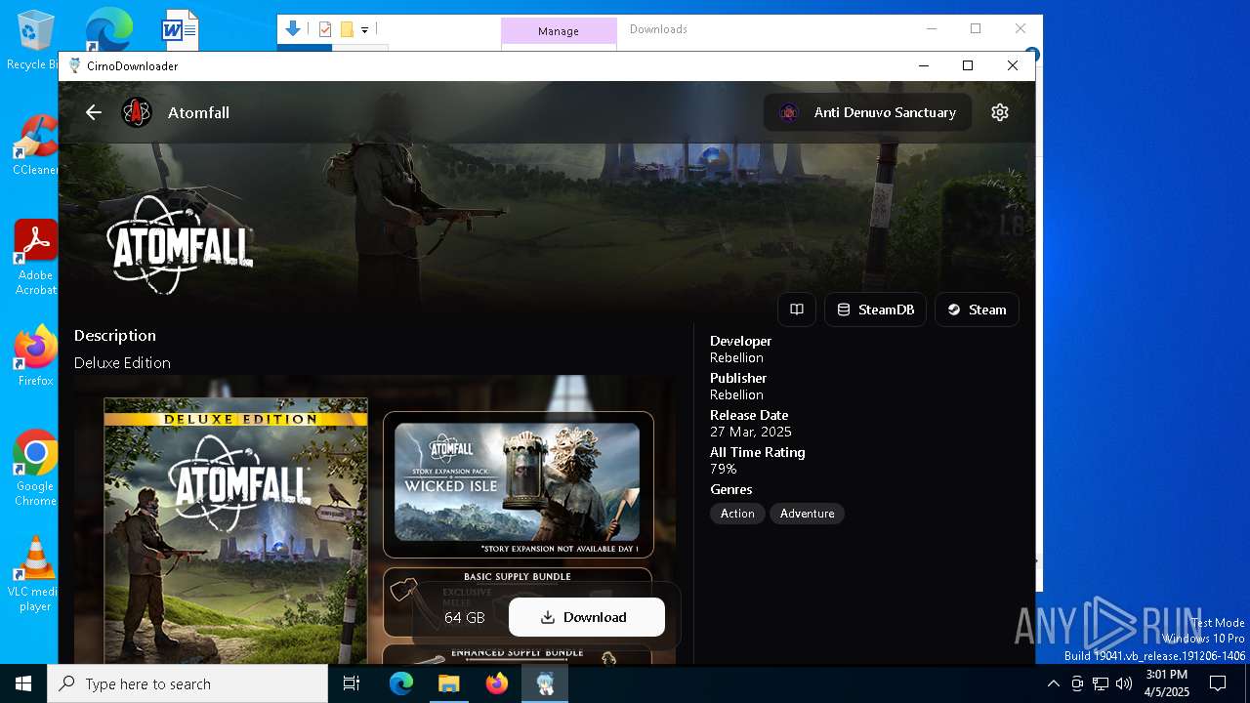Open Google Chrome desktop shortcut

tap(35, 468)
